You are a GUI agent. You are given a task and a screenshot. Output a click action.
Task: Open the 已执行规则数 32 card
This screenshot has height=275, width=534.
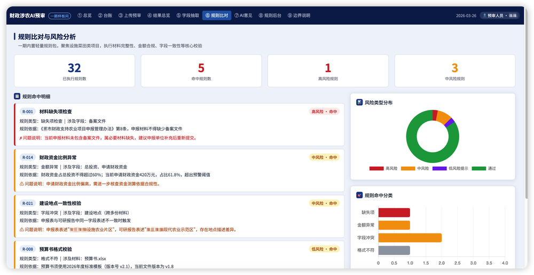click(x=74, y=71)
